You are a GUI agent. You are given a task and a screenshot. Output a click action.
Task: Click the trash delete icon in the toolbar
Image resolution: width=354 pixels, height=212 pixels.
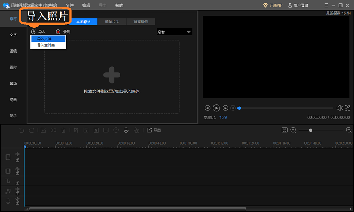(x=63, y=130)
